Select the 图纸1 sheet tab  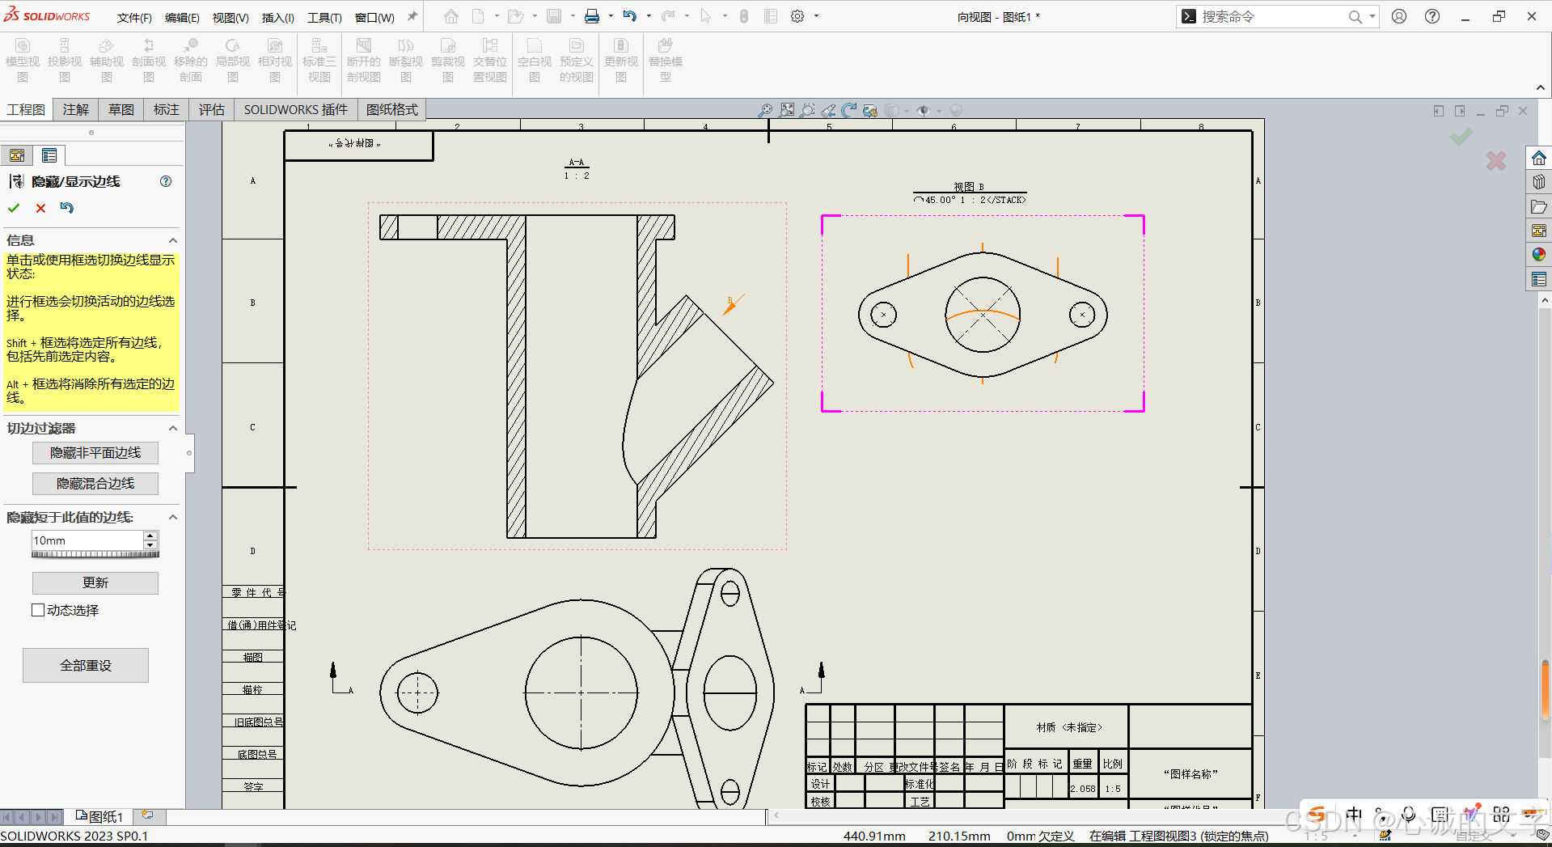coord(99,817)
